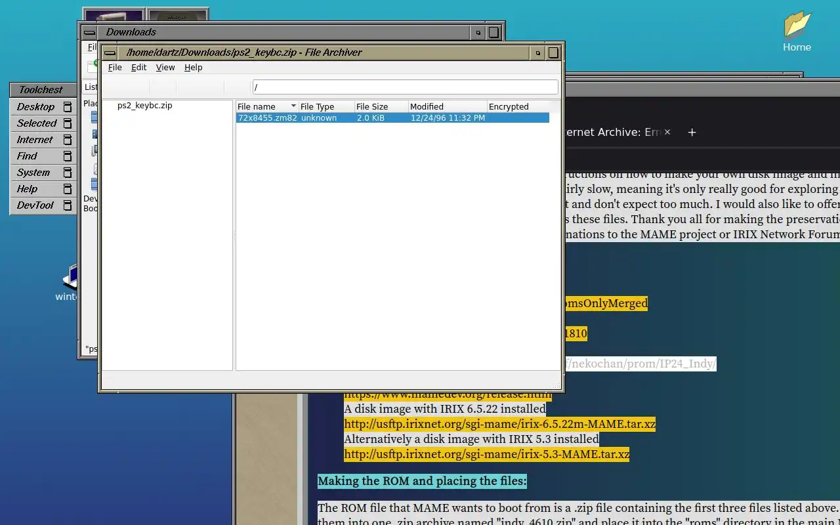Click the 'Making the ROM' heading
The width and height of the screenshot is (840, 525).
pos(422,481)
